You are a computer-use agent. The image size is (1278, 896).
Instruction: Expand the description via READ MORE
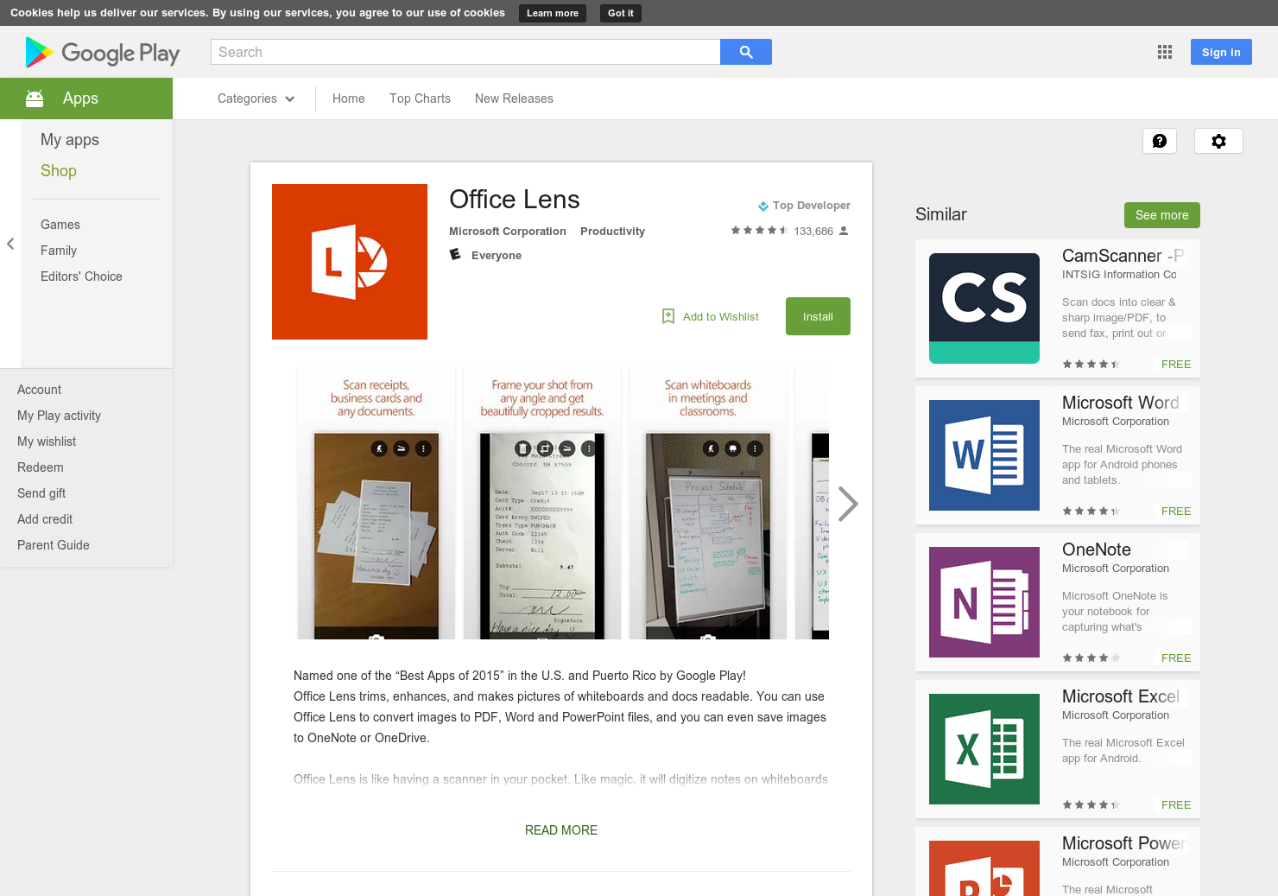pos(560,829)
